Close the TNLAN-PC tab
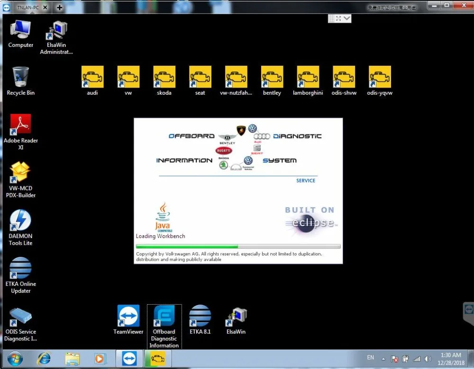474x369 pixels. pos(45,8)
